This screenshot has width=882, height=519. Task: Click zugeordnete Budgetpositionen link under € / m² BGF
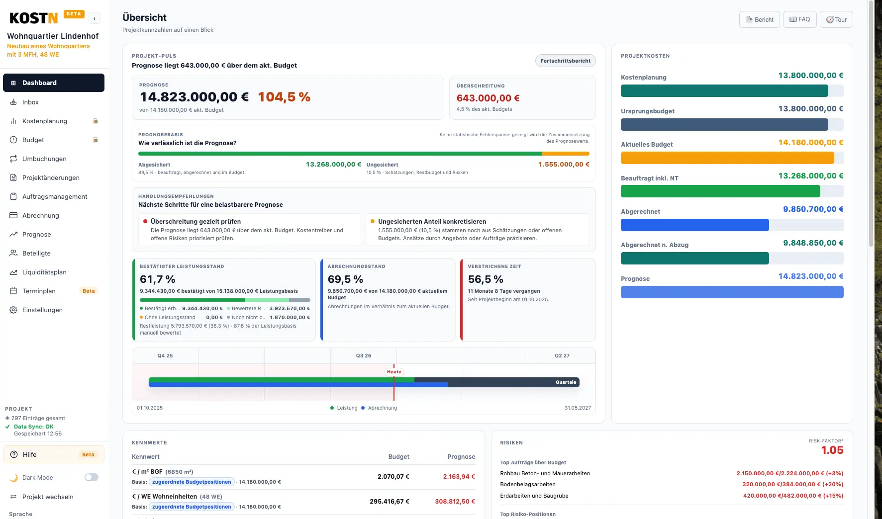click(192, 482)
